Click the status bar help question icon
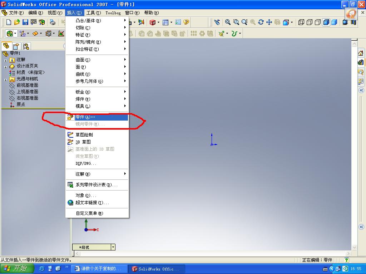Viewport: 366px width, 274px height. 347,260
